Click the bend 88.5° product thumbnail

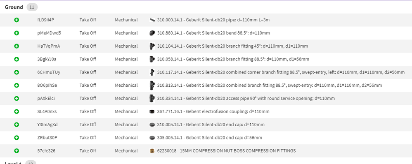[x=152, y=33]
